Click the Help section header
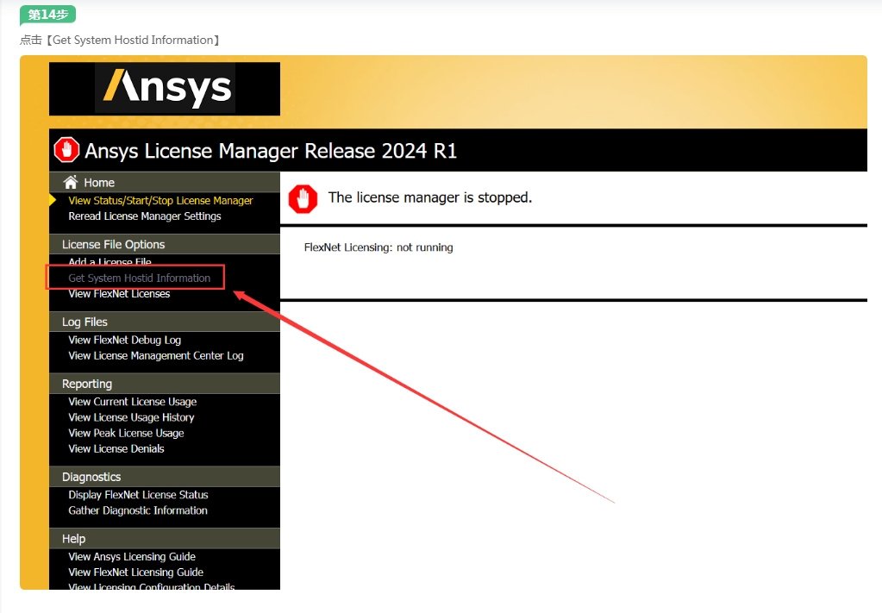882x613 pixels. [165, 539]
